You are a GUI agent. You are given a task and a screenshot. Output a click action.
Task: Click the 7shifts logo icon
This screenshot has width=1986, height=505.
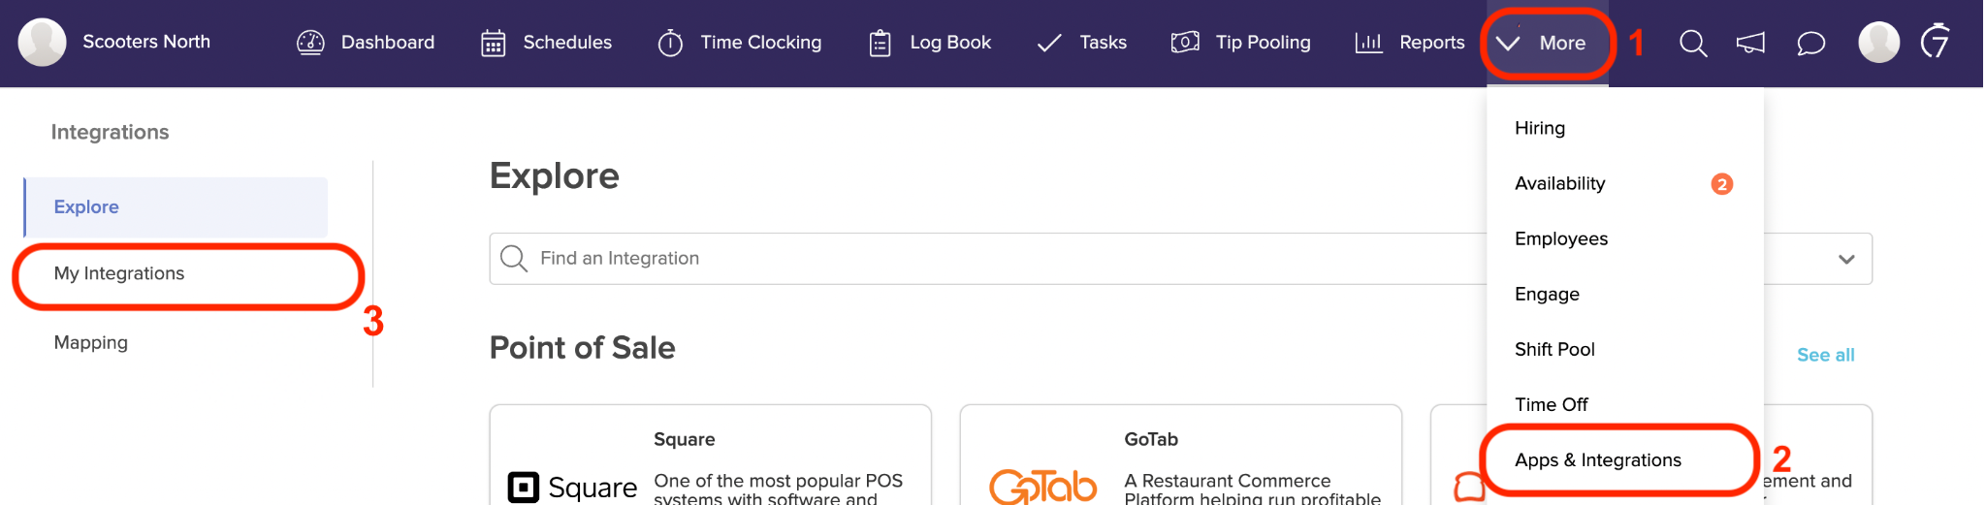(1936, 41)
